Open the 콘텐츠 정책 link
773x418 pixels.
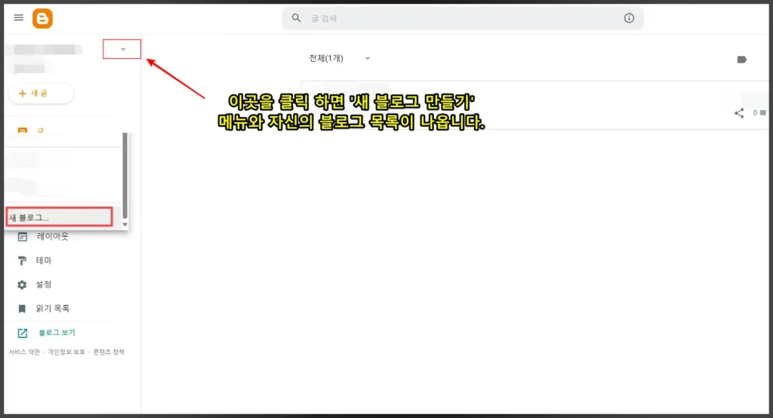tap(109, 352)
